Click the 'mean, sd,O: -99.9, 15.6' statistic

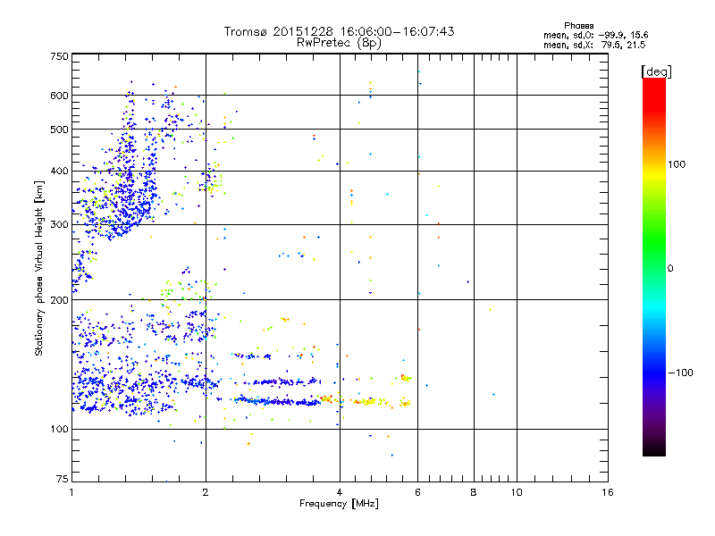click(x=595, y=35)
